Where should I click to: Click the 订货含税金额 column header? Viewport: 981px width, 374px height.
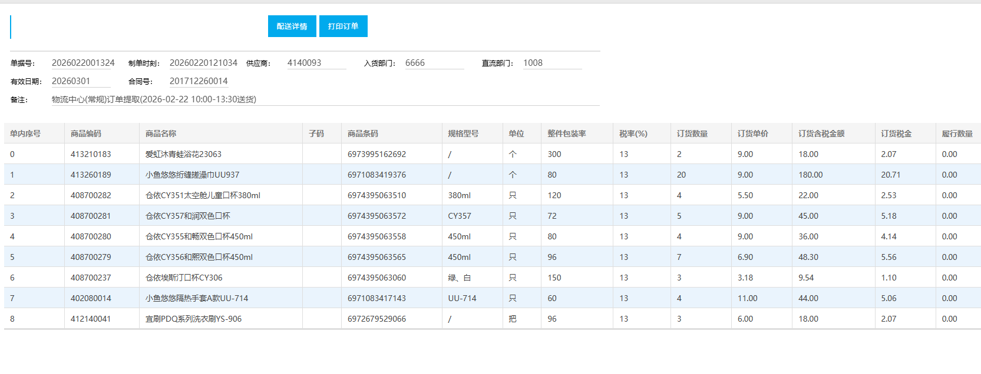point(821,133)
